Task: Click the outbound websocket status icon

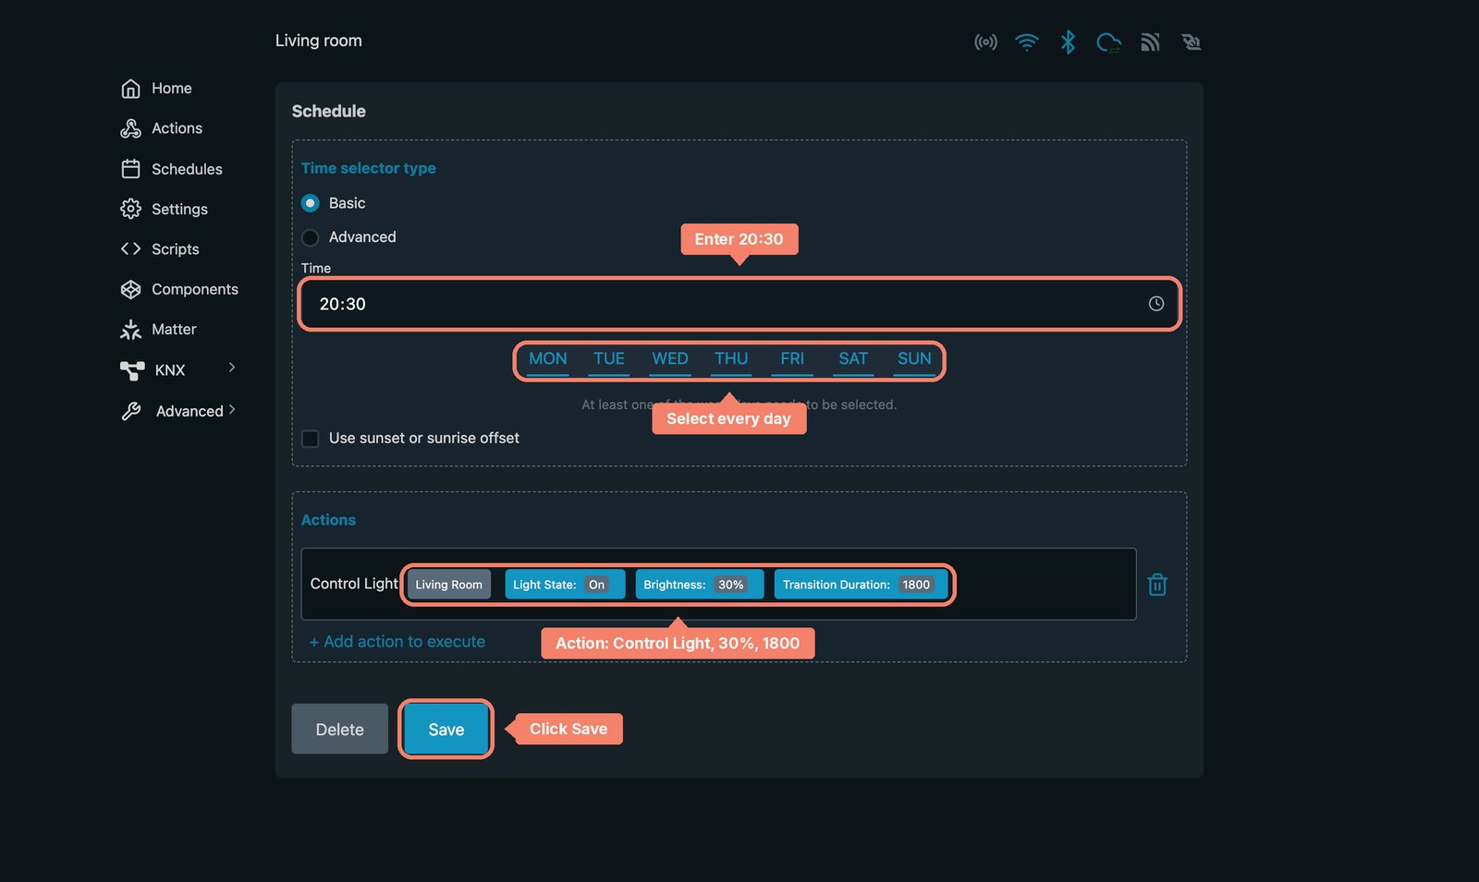Action: pos(1192,42)
